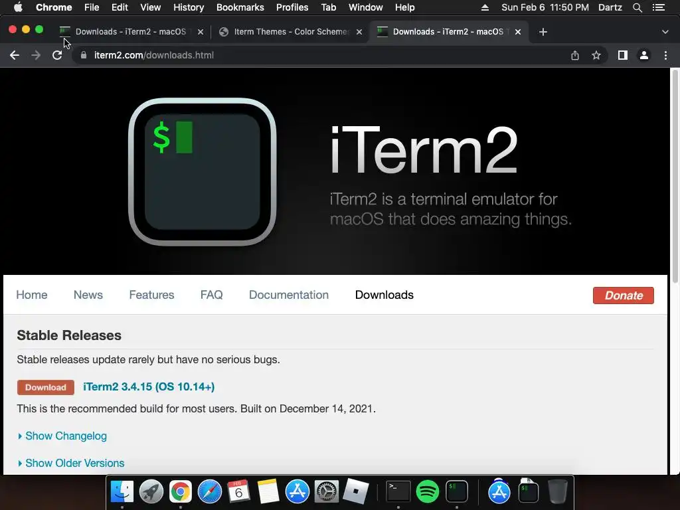This screenshot has width=680, height=510.
Task: Share this page via share icon
Action: [x=574, y=55]
